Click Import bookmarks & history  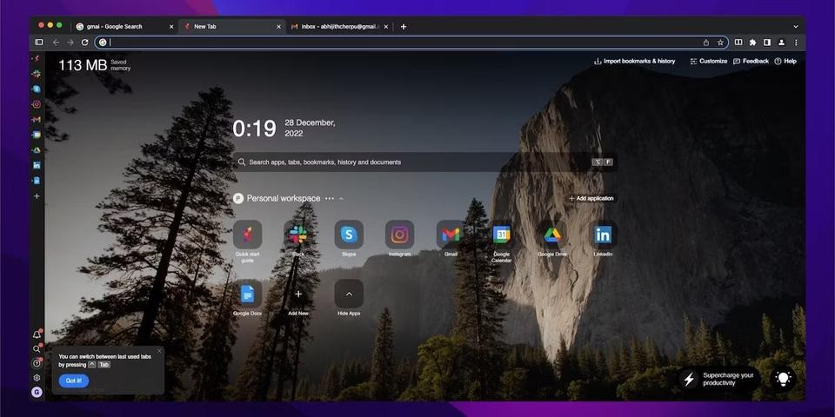click(635, 61)
